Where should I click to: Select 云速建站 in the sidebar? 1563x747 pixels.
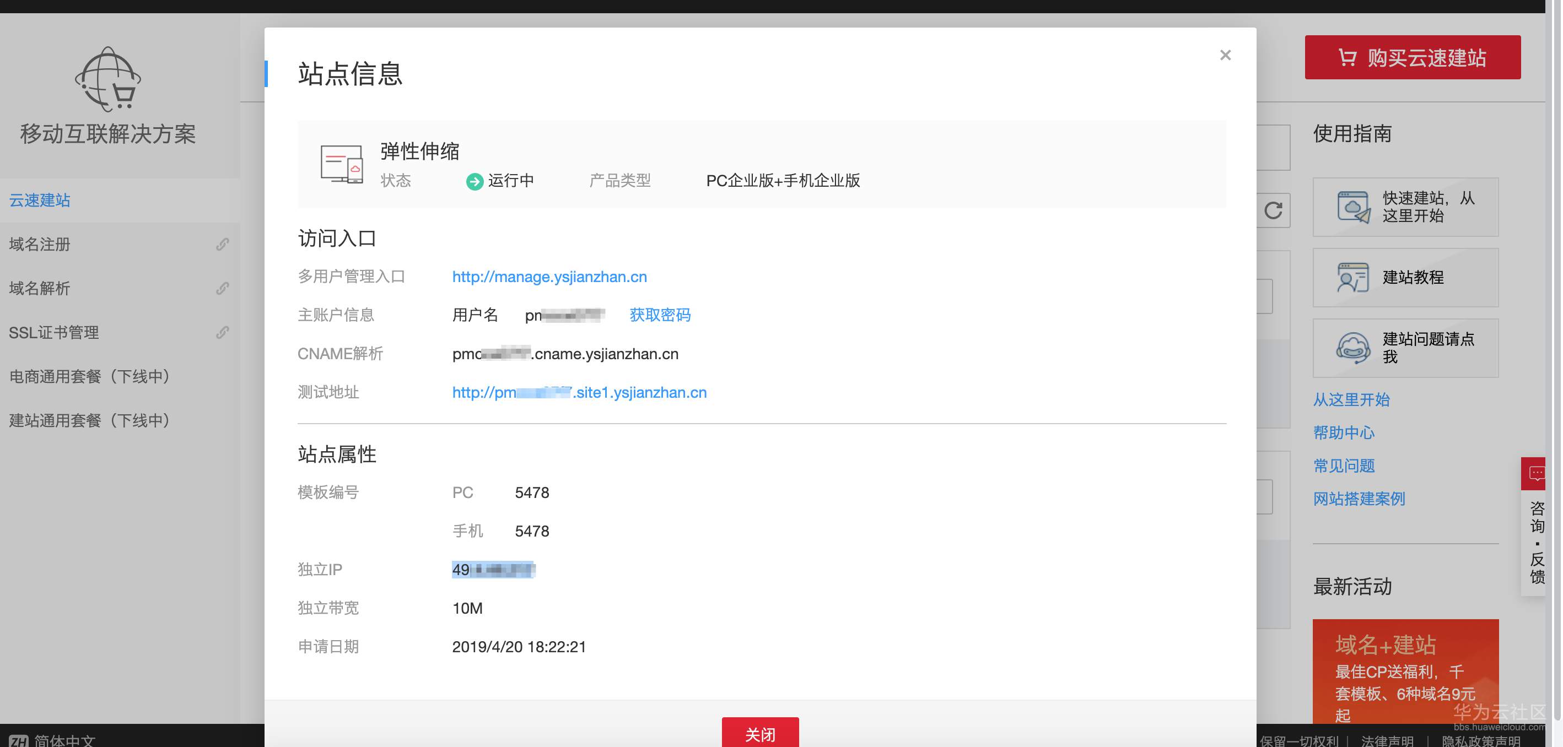[x=40, y=200]
